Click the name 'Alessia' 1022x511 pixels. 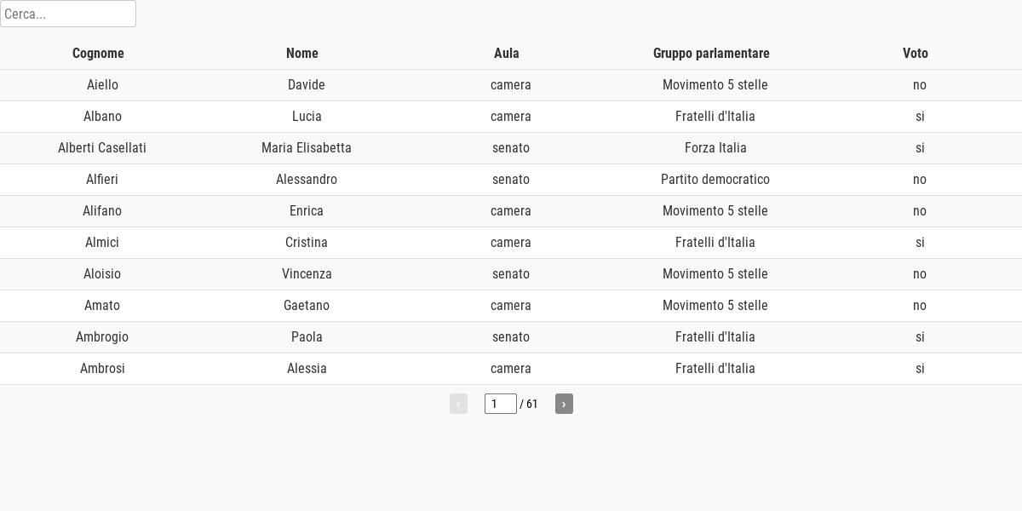307,369
